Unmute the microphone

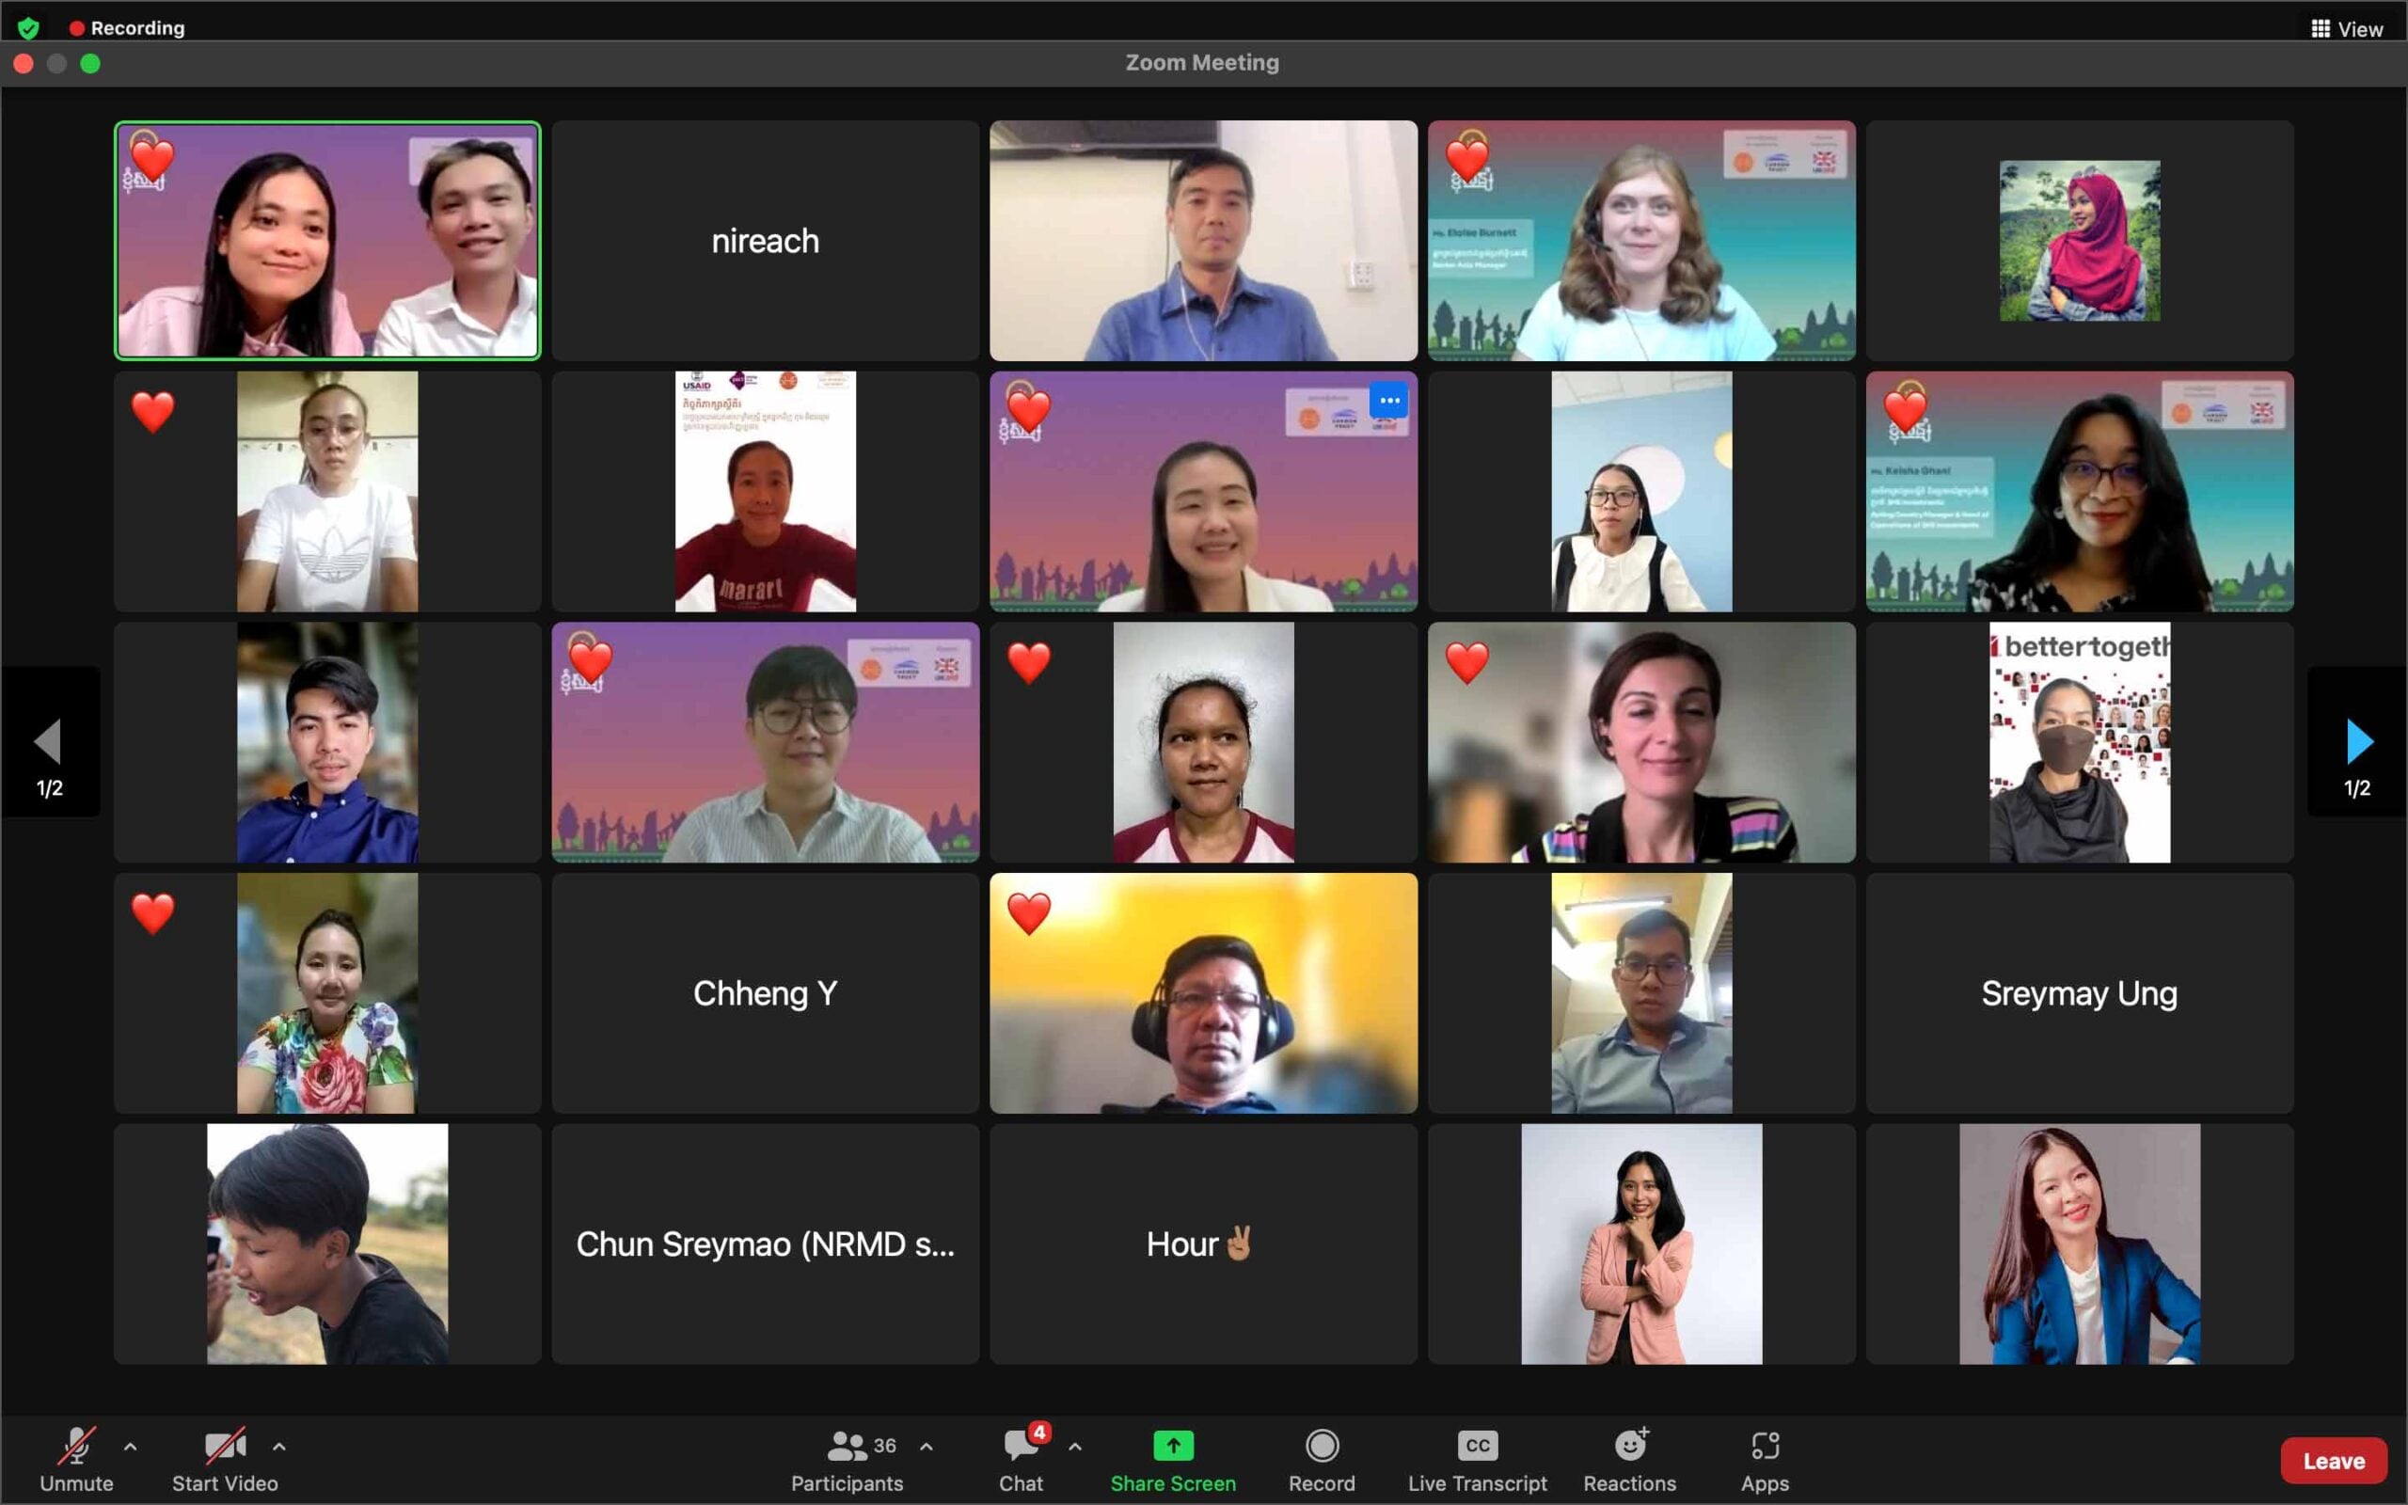[x=76, y=1459]
